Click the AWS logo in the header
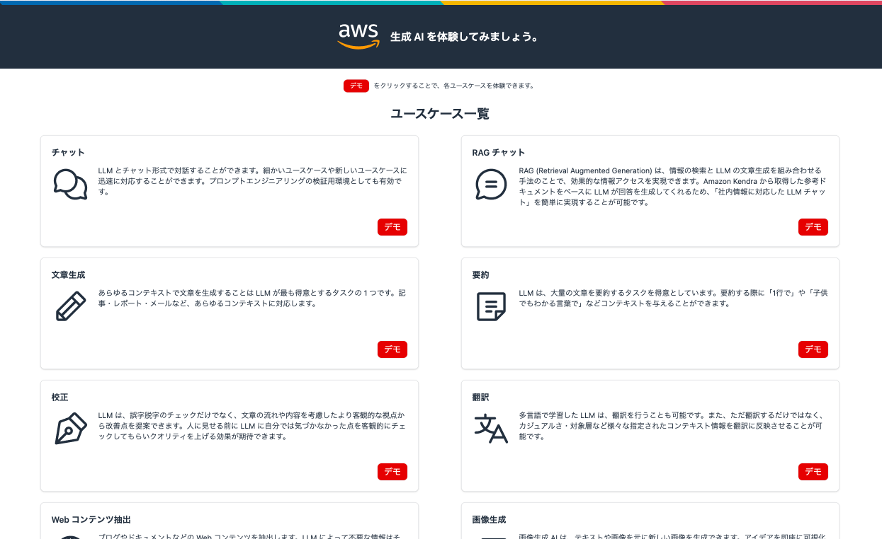 [x=357, y=36]
